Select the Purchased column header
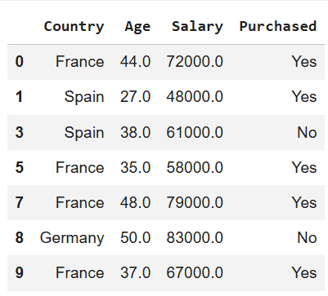Image resolution: width=328 pixels, height=296 pixels. point(278,26)
